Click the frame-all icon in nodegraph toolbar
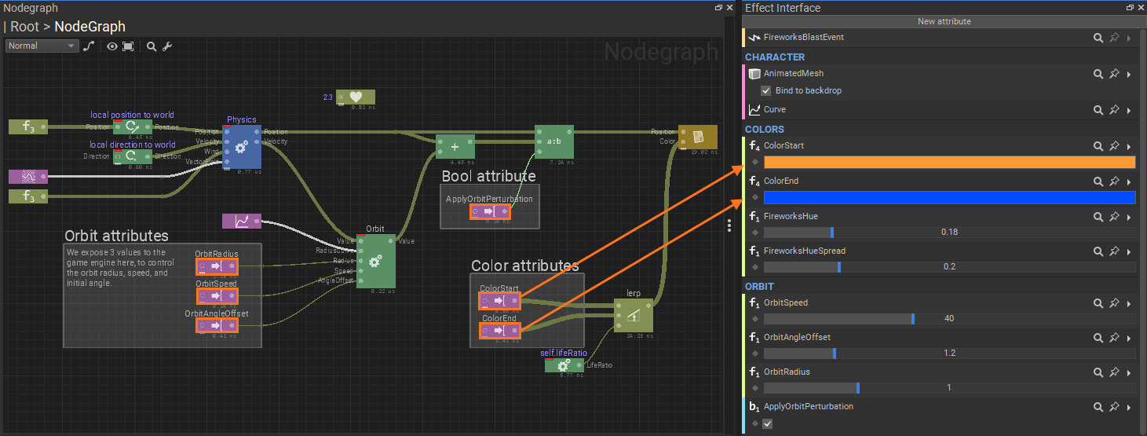The image size is (1147, 436). coord(128,46)
